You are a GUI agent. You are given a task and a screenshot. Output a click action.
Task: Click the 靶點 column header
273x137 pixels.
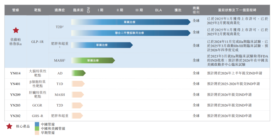pyautogui.click(x=38, y=10)
